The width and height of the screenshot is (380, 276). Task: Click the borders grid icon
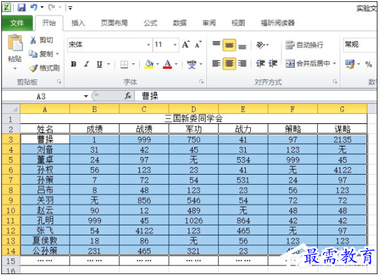(124, 64)
